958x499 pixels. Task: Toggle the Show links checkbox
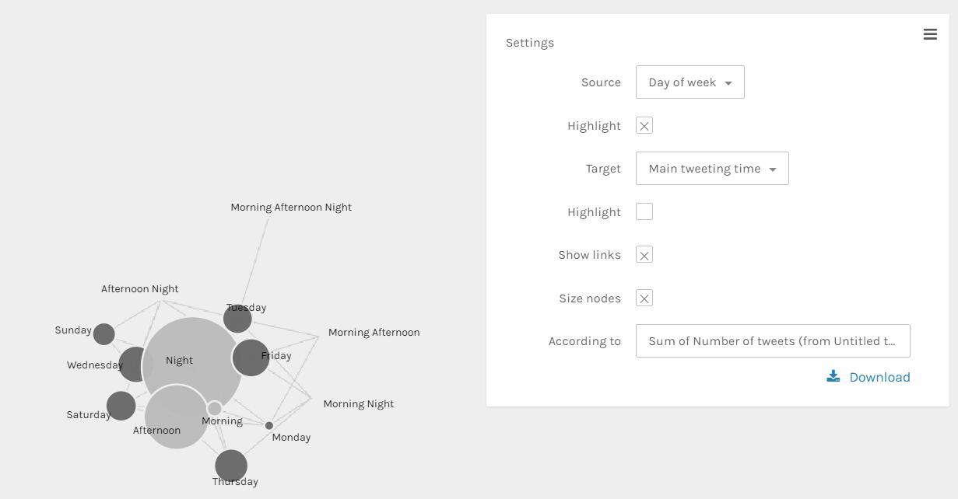coord(644,255)
